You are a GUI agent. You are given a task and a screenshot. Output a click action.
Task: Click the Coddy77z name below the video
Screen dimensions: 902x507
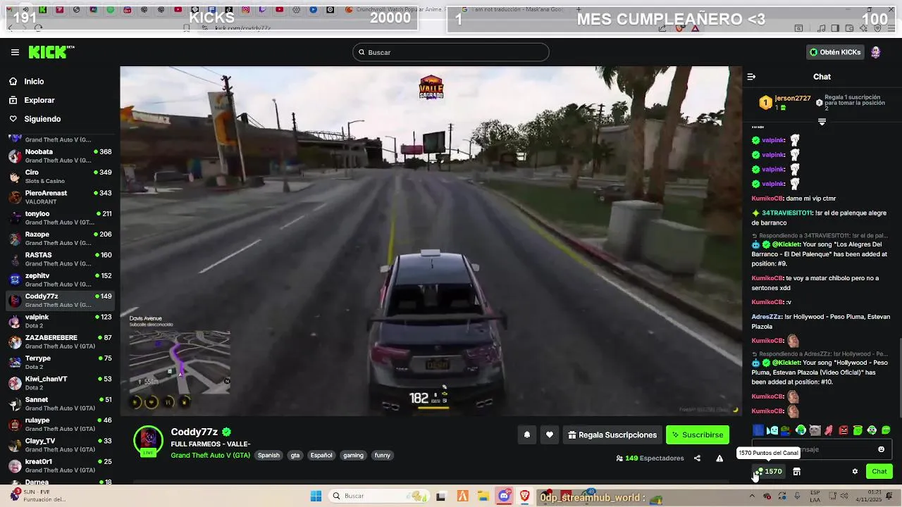tap(194, 432)
